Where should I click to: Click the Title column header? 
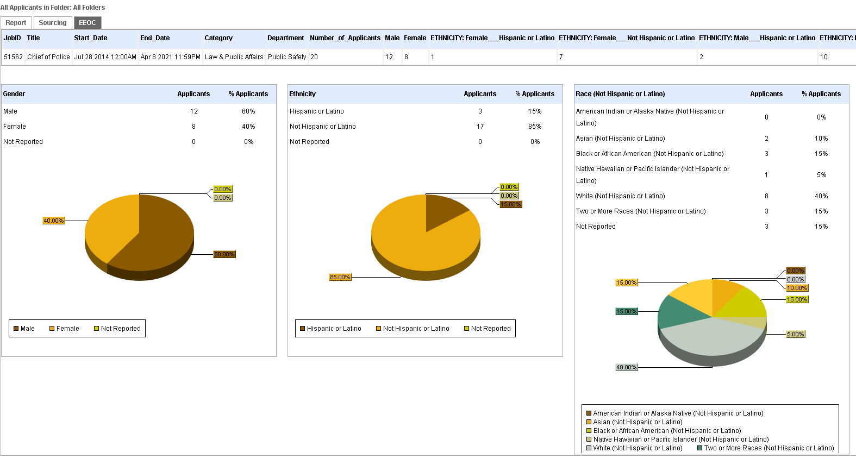(34, 38)
